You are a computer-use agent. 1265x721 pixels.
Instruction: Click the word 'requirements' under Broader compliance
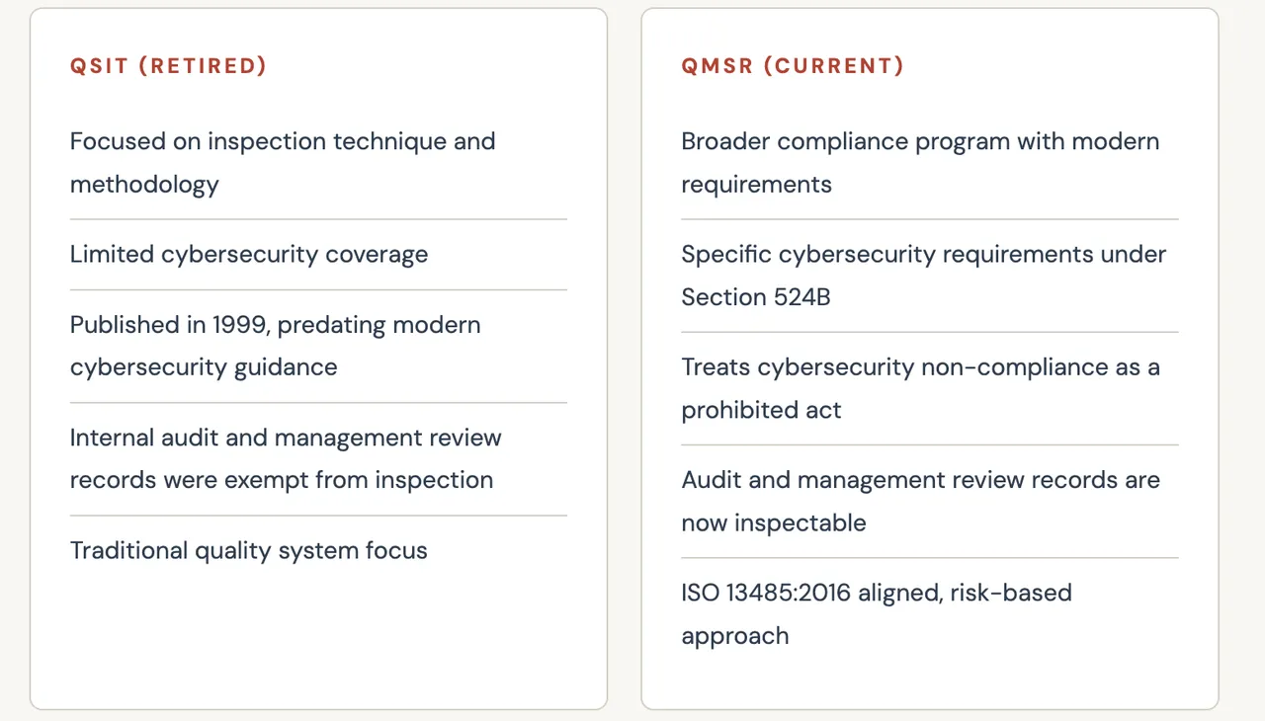(x=757, y=185)
